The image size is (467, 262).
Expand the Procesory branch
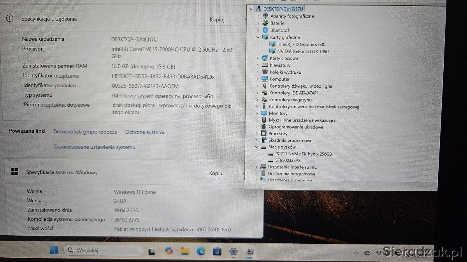(x=256, y=134)
